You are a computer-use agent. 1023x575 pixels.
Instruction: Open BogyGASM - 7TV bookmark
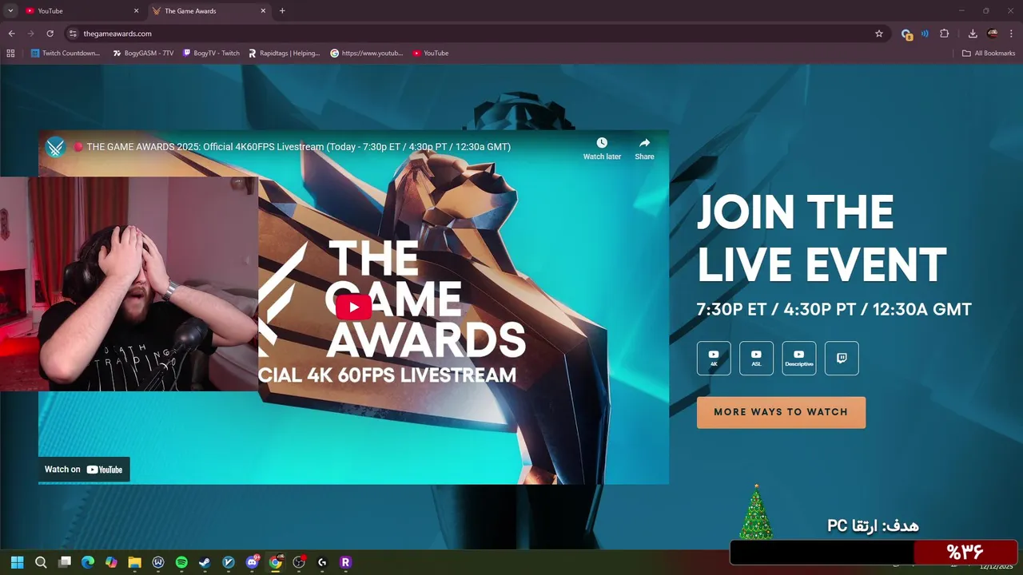click(x=143, y=54)
